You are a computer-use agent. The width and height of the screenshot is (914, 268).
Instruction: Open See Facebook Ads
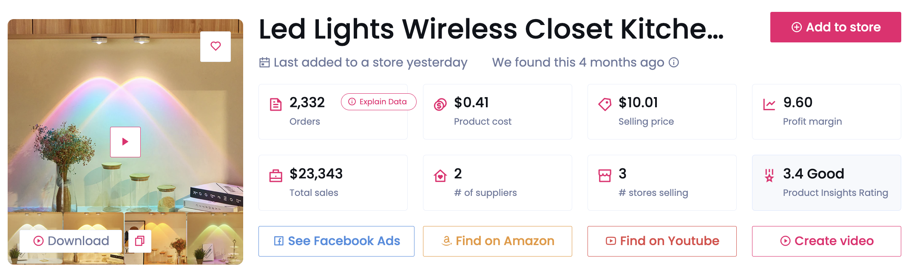click(336, 241)
